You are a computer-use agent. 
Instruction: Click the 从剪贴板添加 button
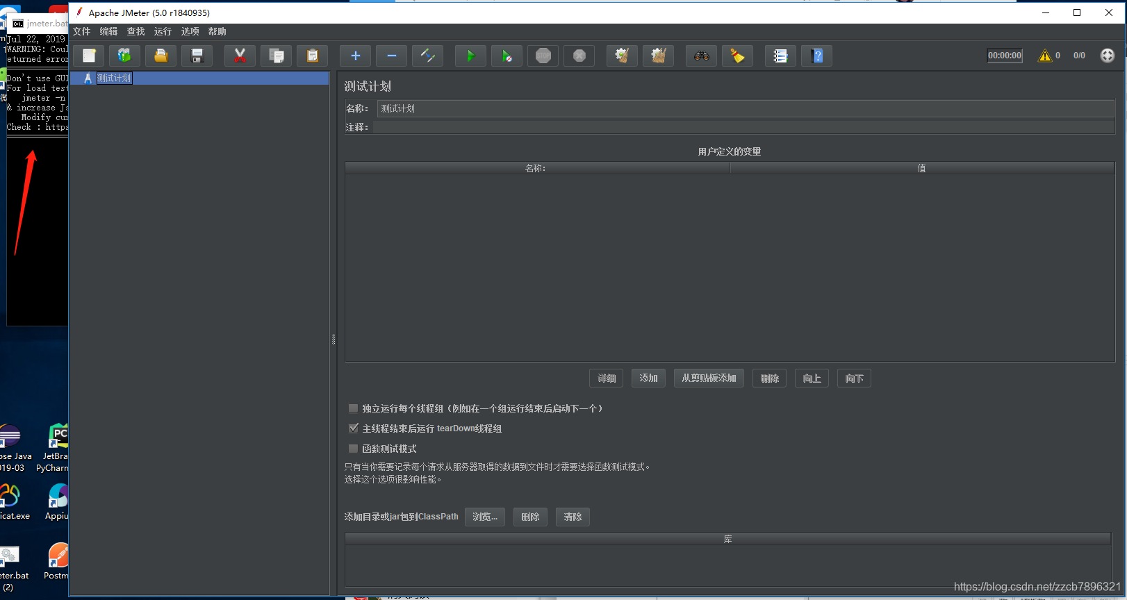tap(709, 378)
